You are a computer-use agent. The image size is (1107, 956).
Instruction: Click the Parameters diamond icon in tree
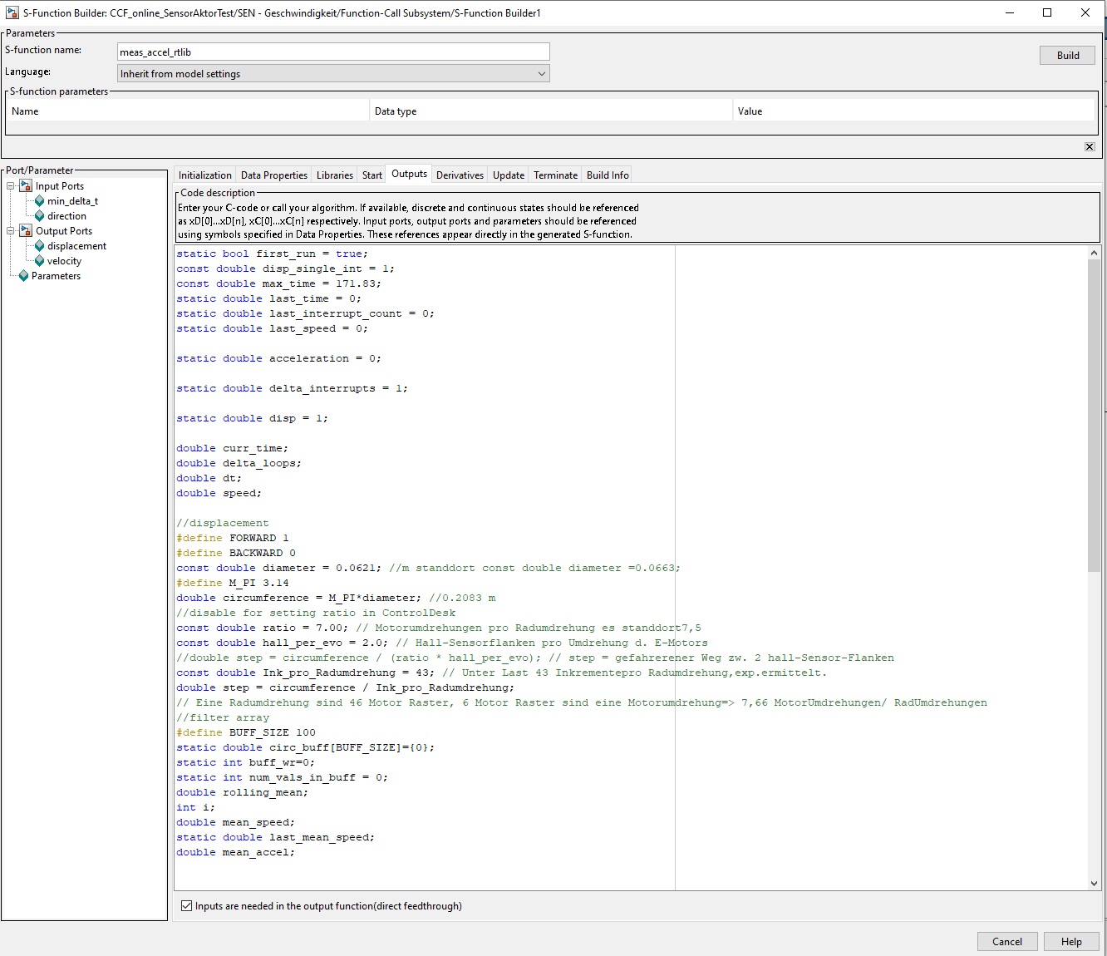[x=23, y=276]
